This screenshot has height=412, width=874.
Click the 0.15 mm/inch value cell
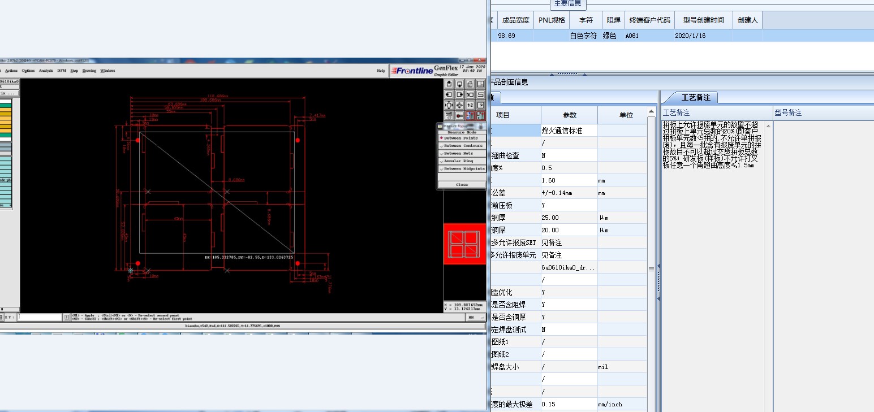[569, 404]
